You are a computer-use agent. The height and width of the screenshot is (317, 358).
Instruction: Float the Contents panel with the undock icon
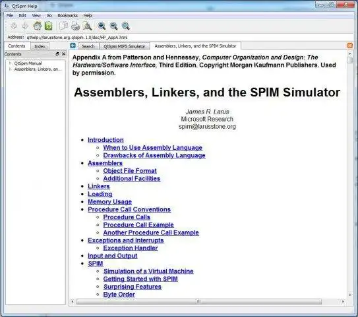pos(57,53)
